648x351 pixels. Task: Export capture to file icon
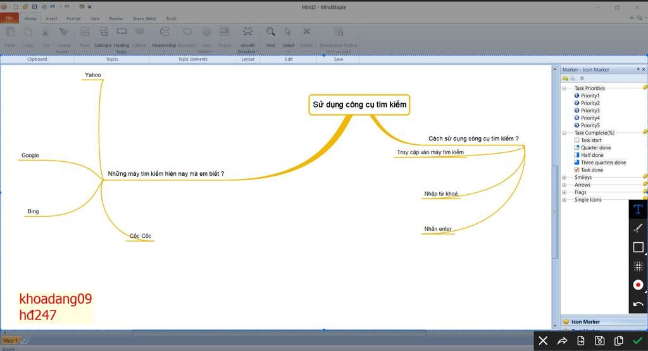(x=581, y=341)
